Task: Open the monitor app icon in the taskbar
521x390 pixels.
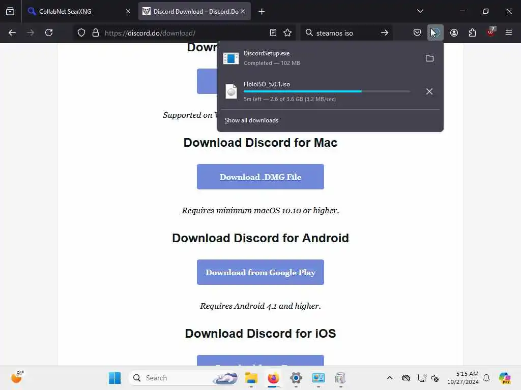Action: (x=319, y=378)
